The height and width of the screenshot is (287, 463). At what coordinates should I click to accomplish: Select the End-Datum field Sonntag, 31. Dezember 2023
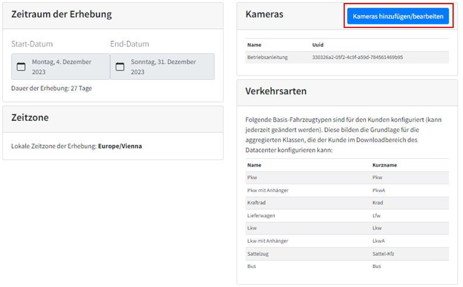[162, 67]
